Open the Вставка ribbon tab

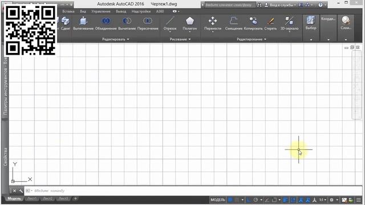click(68, 11)
